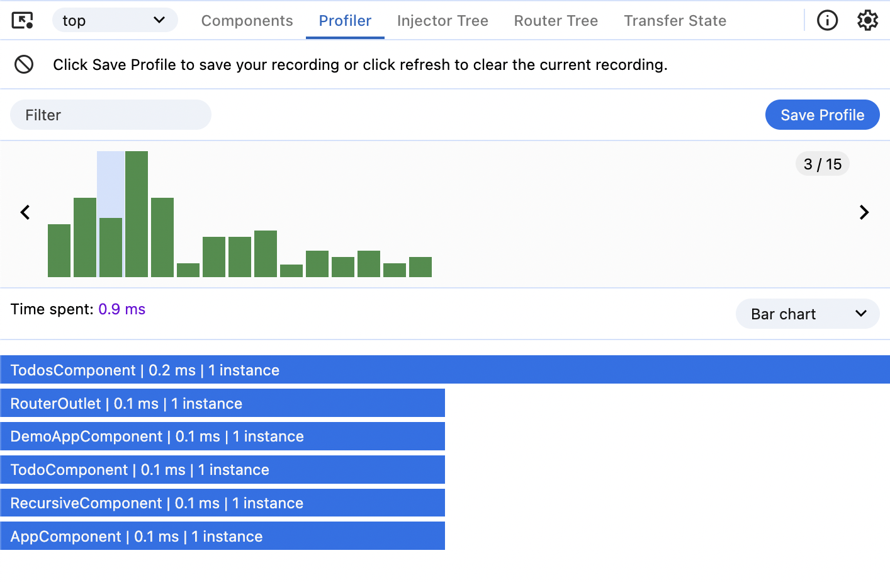Viewport: 890px width, 582px height.
Task: Switch to the Components tab
Action: tap(247, 20)
